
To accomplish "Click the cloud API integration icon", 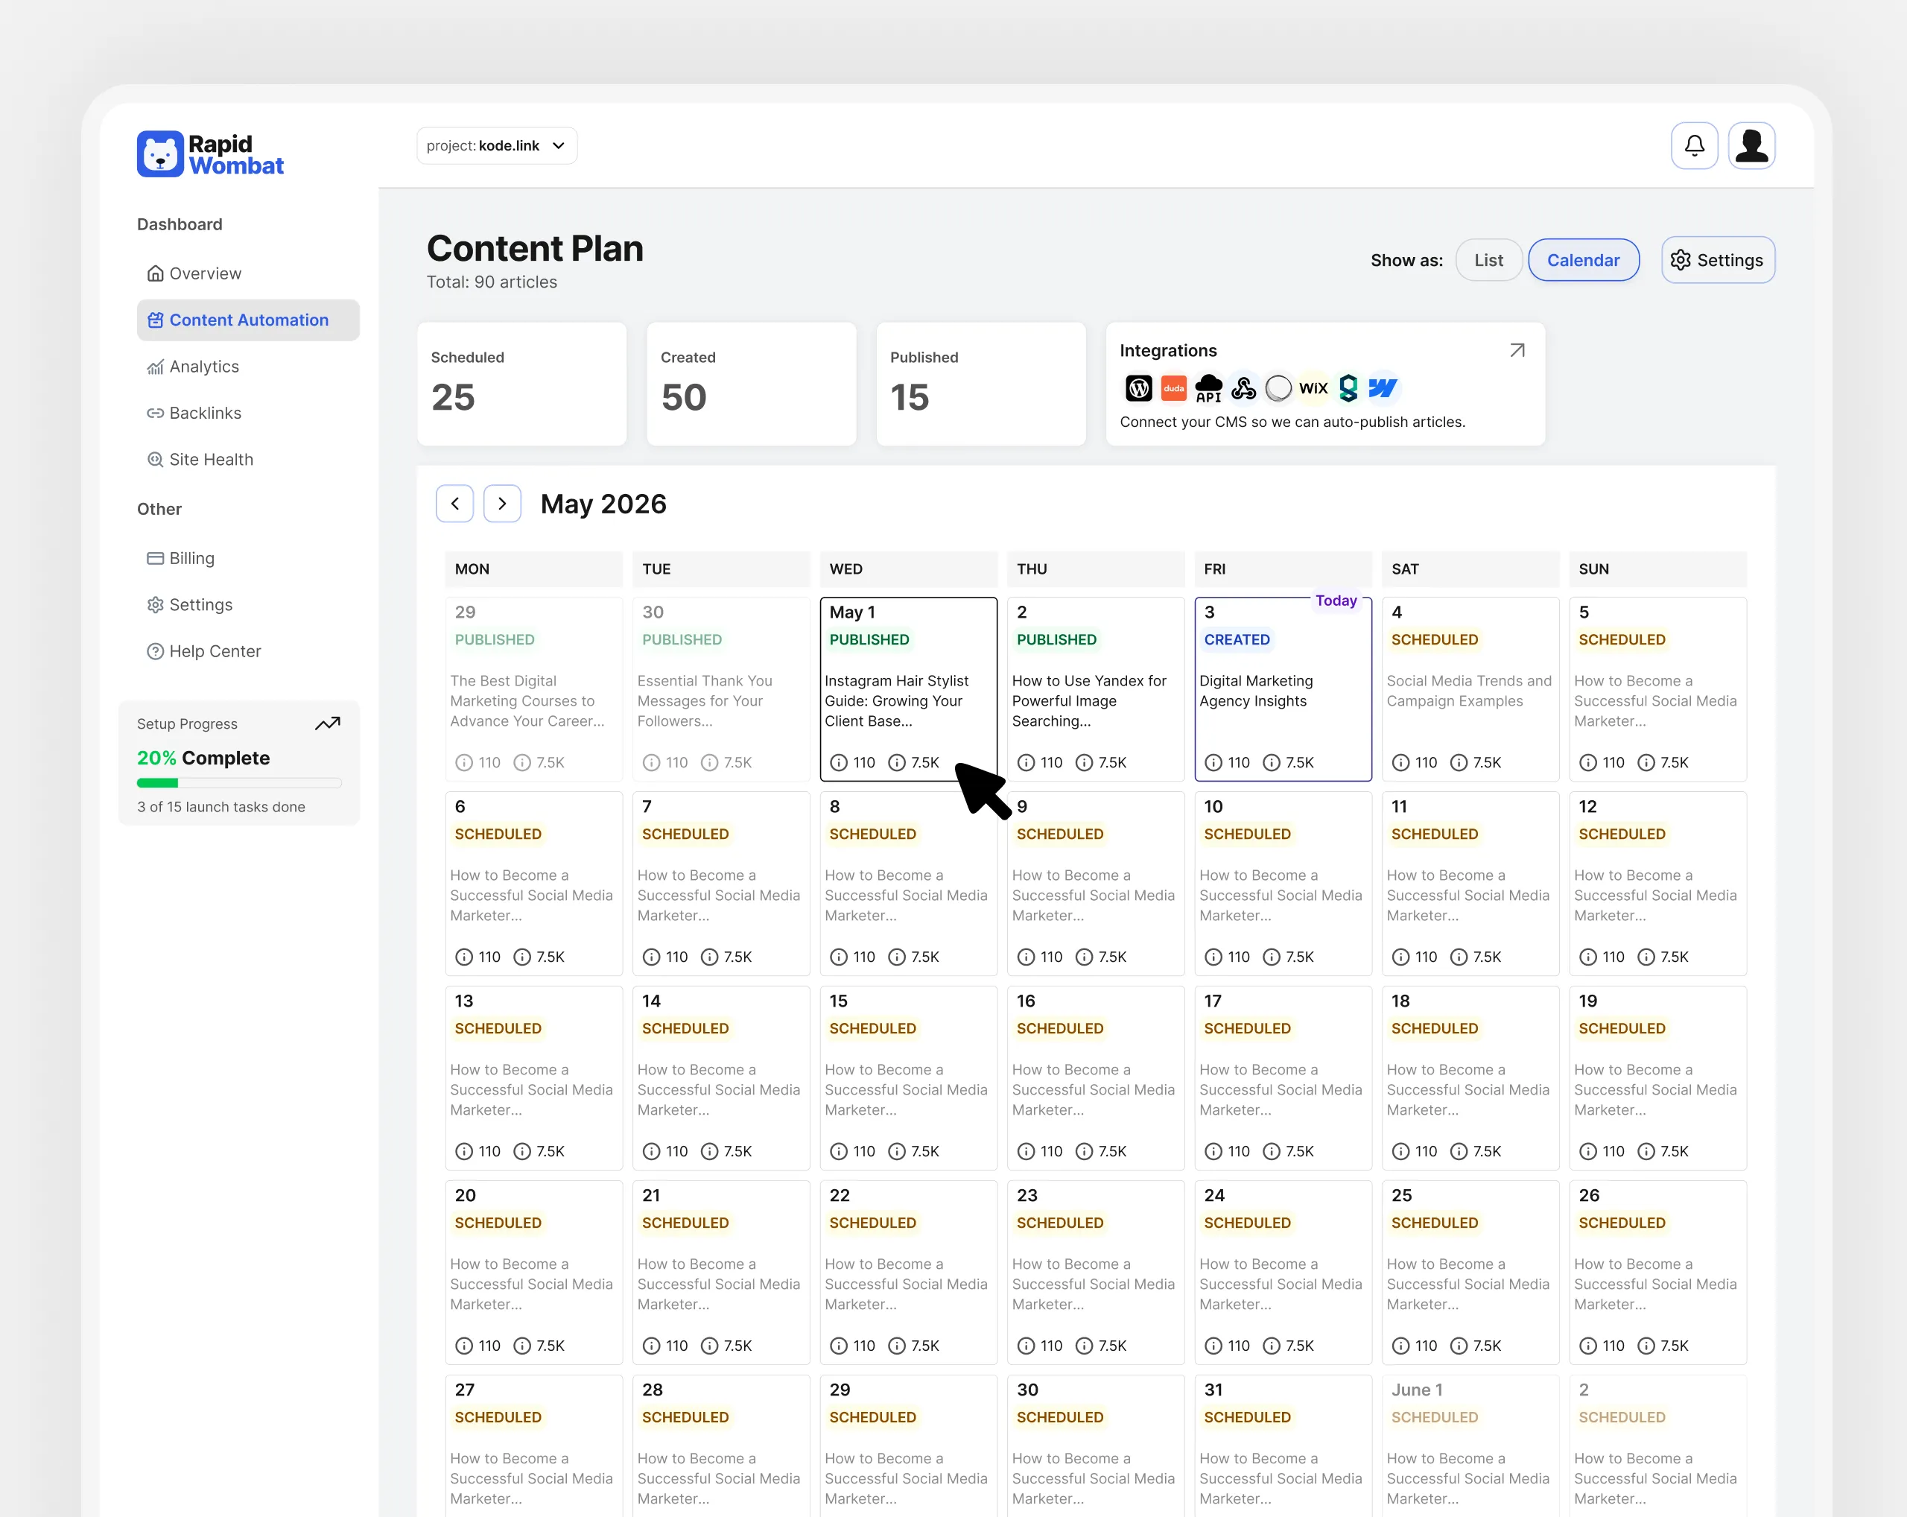I will (1208, 387).
